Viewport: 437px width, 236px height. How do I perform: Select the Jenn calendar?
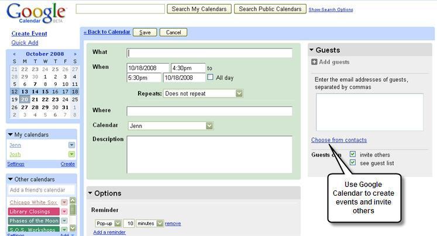click(x=15, y=145)
